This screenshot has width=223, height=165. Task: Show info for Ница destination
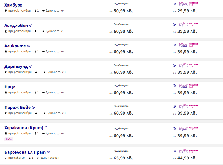(18, 87)
